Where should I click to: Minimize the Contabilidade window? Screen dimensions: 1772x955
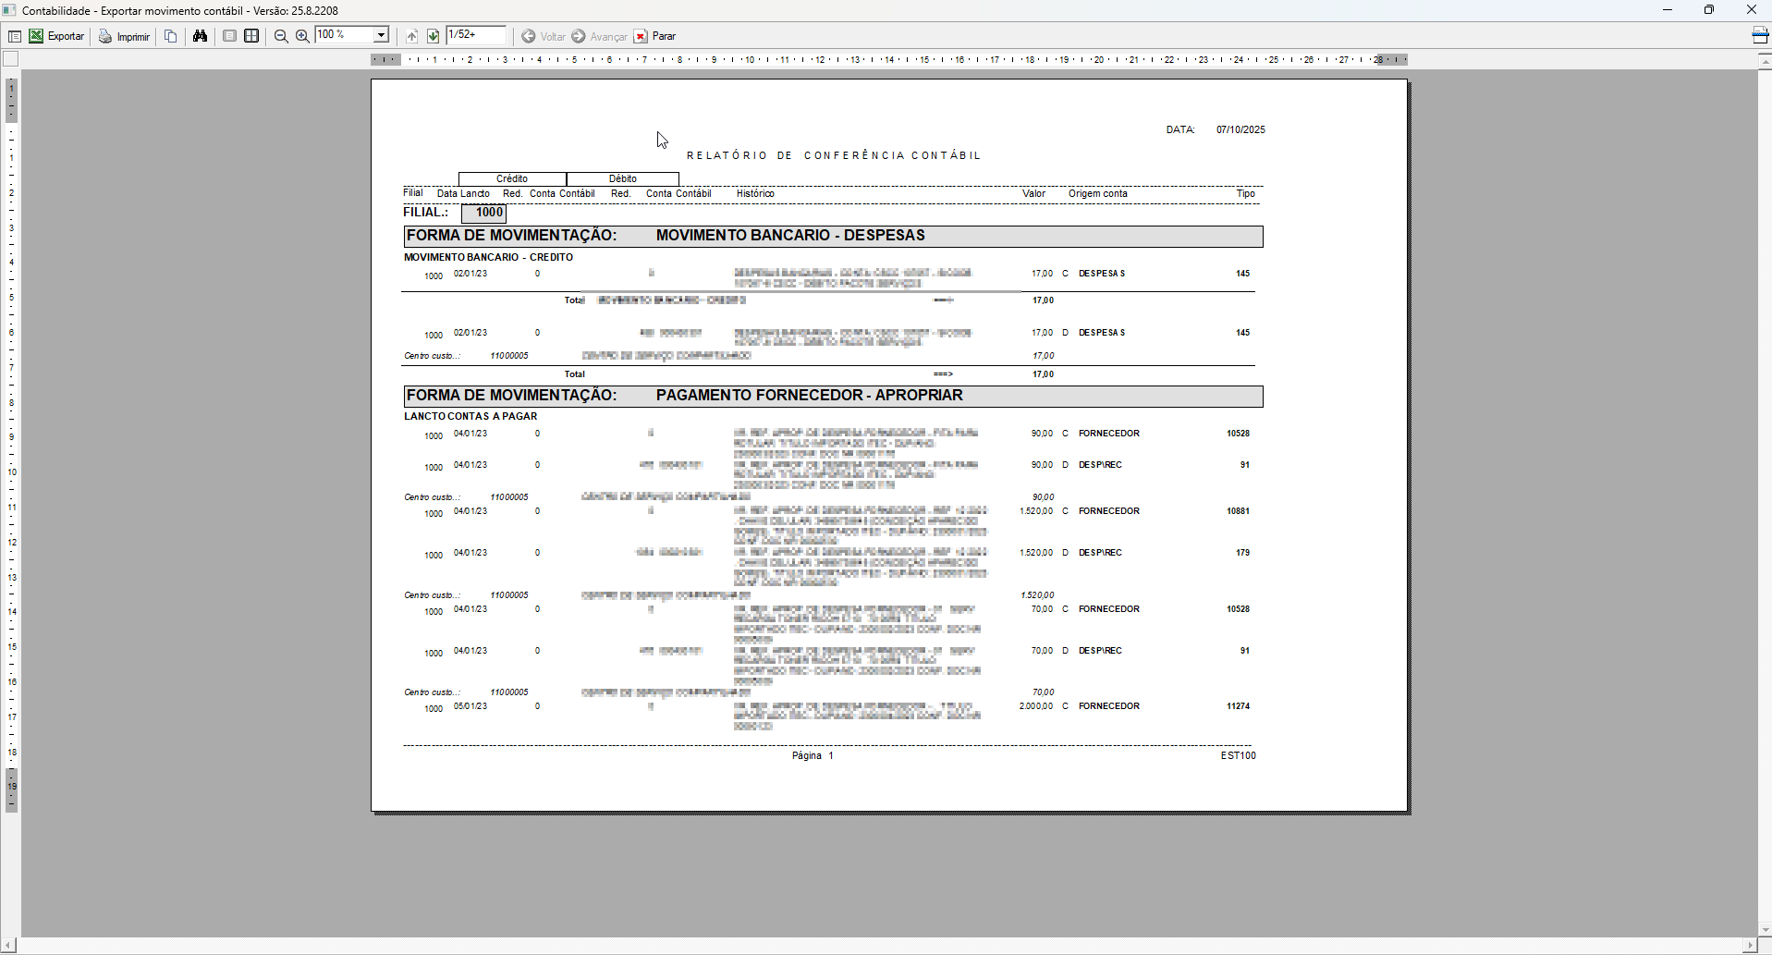(1668, 10)
